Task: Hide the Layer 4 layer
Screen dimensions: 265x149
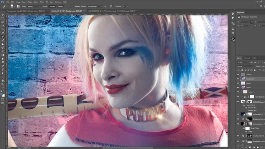Action: pyautogui.click(x=238, y=83)
